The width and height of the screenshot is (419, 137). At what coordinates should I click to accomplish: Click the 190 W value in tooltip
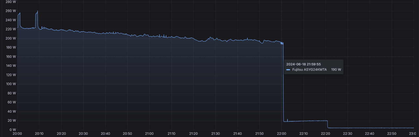336,70
